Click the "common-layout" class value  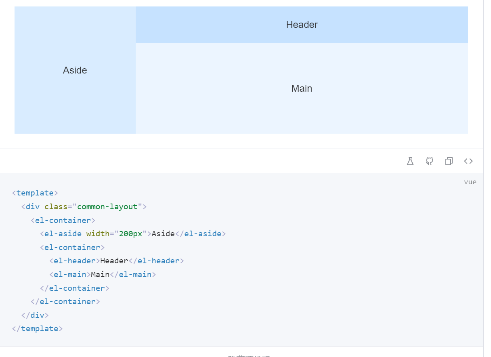107,207
